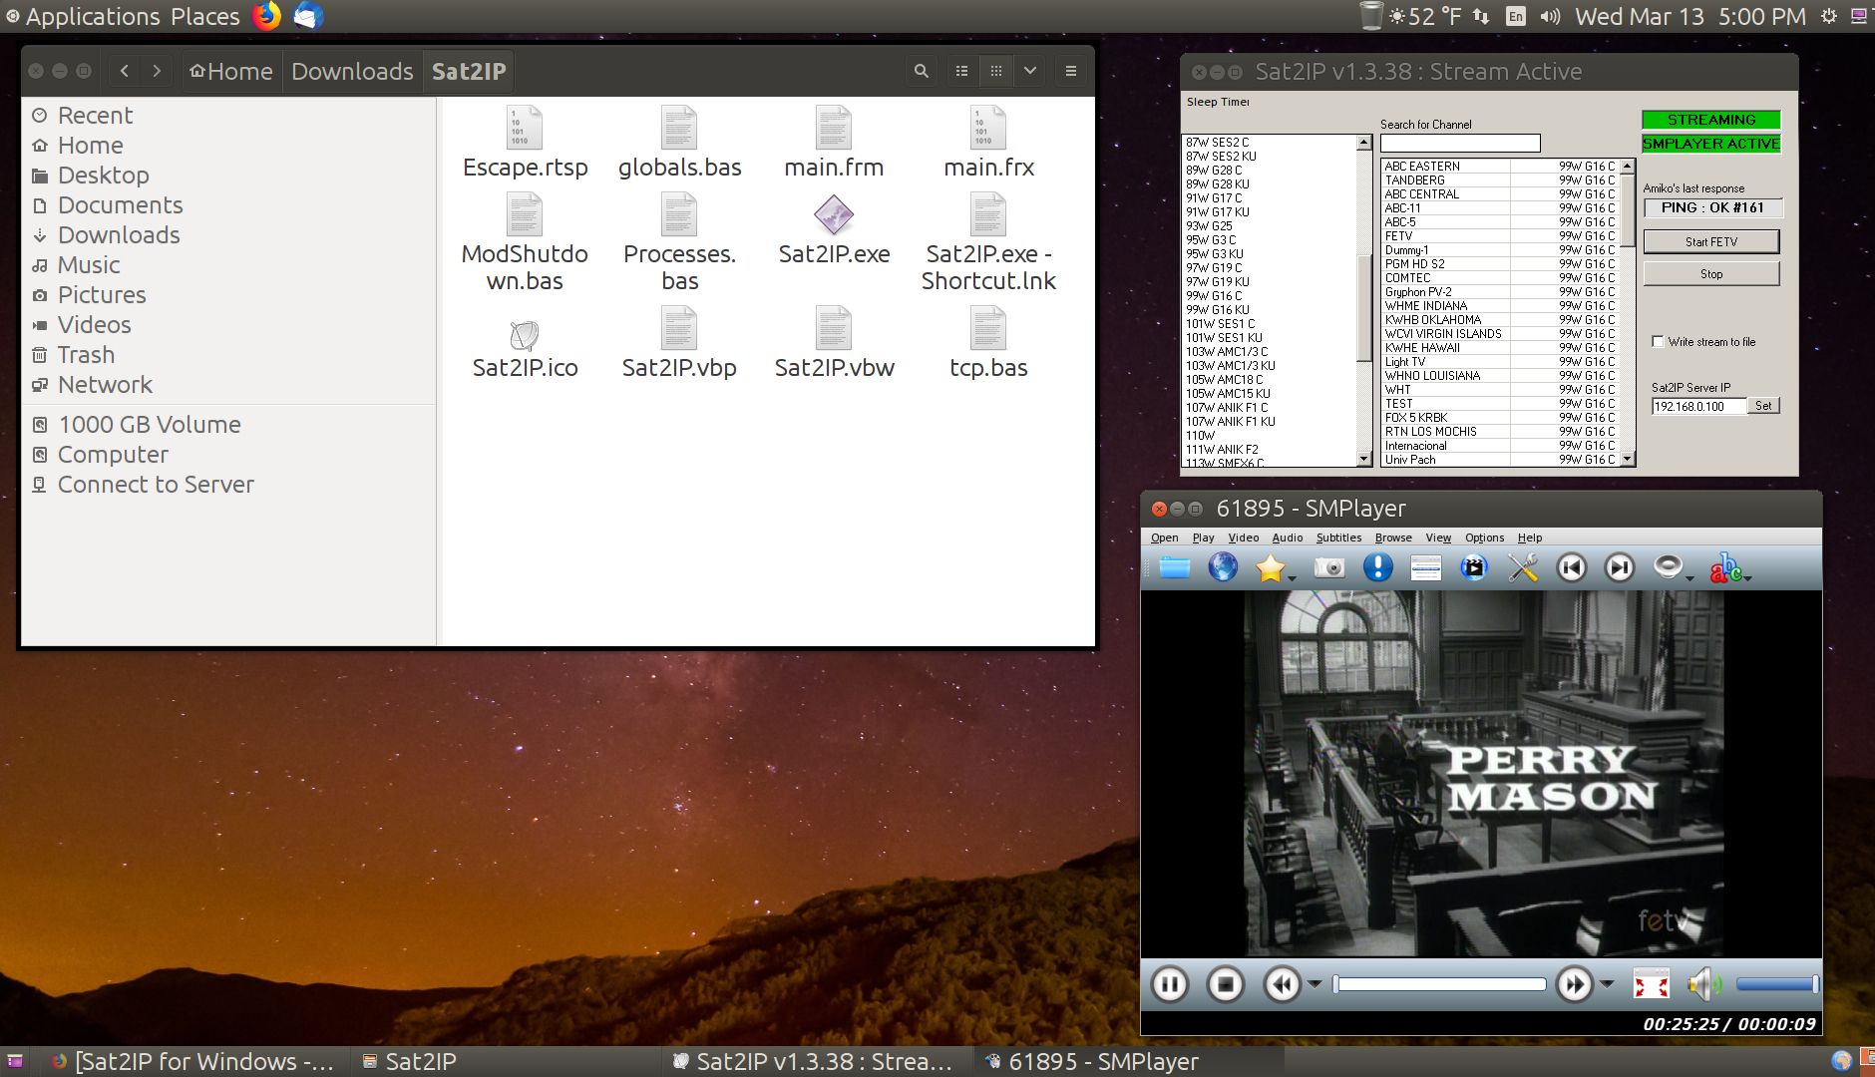Viewport: 1875px width, 1077px height.
Task: Adjust the SMPlayer volume slider
Action: pos(1777,985)
